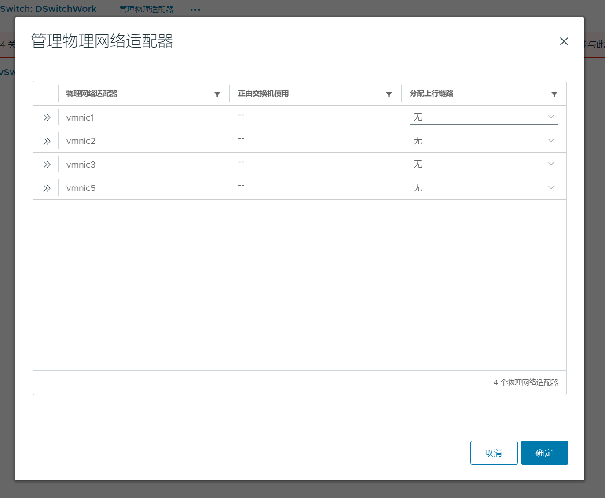Sort by 分配上行链路 column header
This screenshot has width=605, height=498.
click(431, 94)
